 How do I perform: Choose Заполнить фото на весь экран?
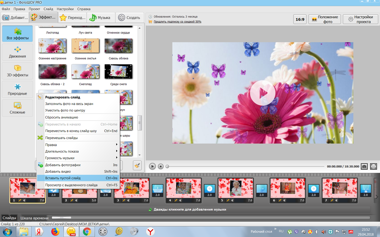coord(78,104)
